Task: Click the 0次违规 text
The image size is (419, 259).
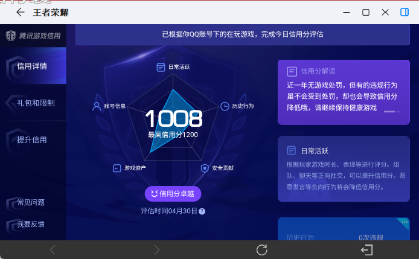Action: coord(371,237)
